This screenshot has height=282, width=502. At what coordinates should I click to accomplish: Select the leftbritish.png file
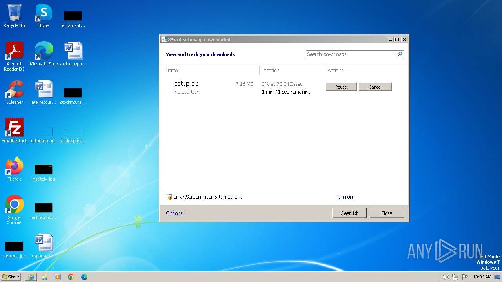(44, 134)
